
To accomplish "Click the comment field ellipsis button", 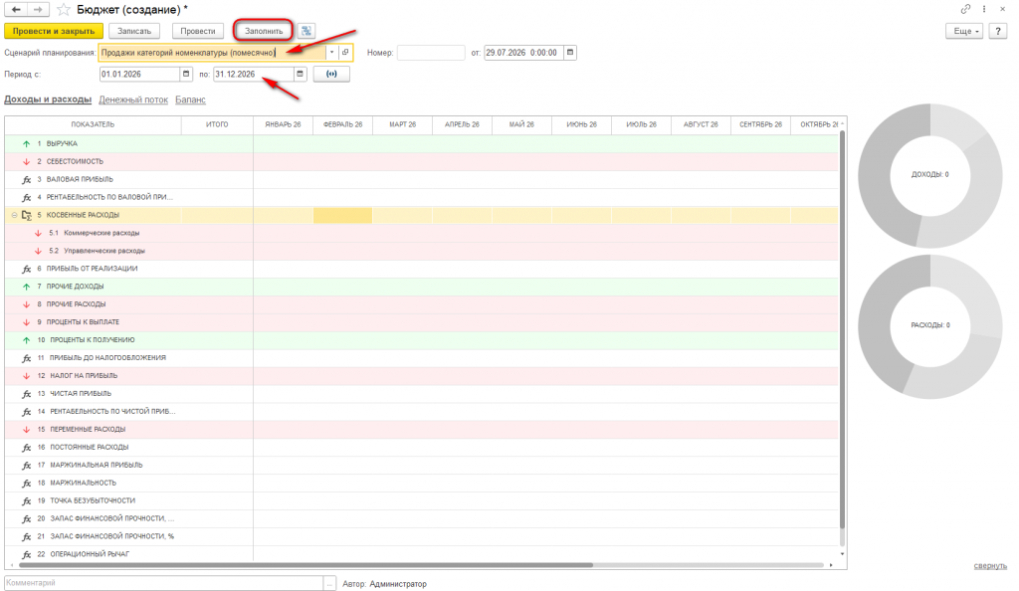I will 329,583.
